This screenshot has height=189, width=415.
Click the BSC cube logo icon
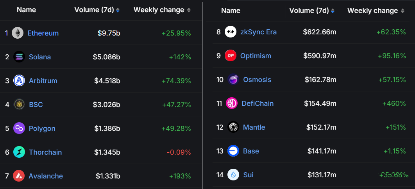coord(19,105)
